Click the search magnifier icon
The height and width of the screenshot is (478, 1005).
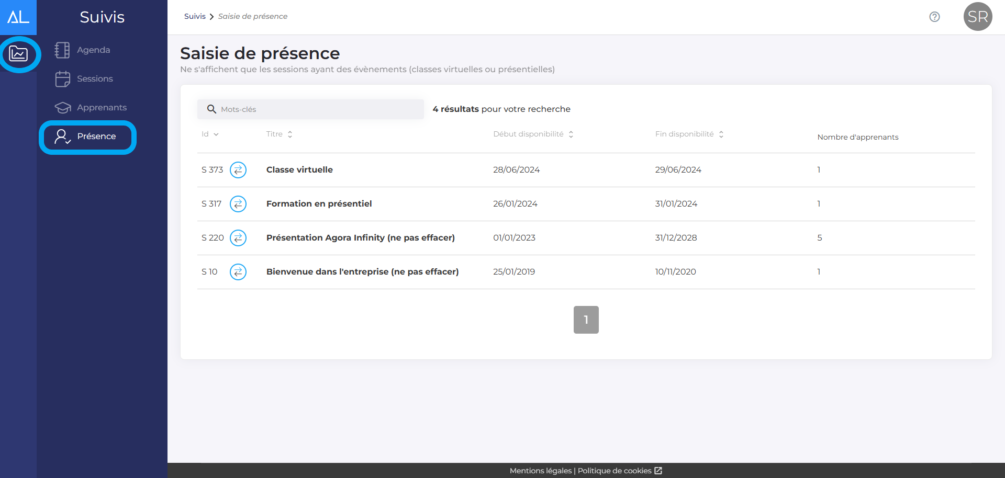(x=211, y=109)
